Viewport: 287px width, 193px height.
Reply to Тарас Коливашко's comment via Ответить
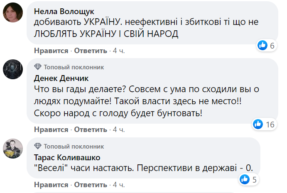[91, 184]
